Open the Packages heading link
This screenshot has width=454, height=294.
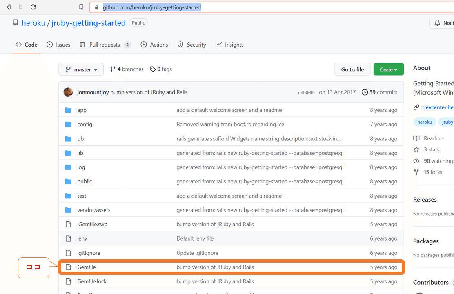pyautogui.click(x=426, y=241)
